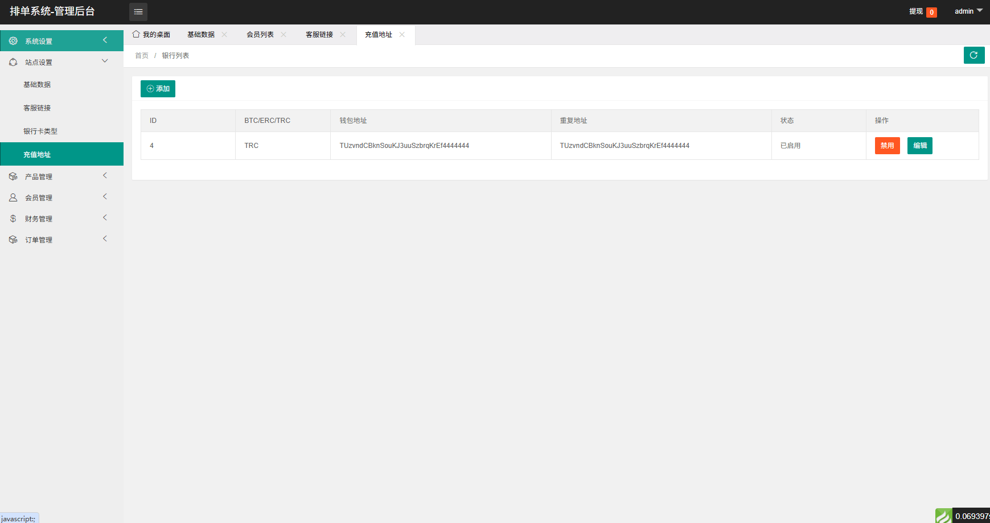This screenshot has width=990, height=523.
Task: Close the 充值地址 tab
Action: click(402, 35)
